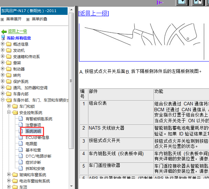Expand the 玻璃和车窗系统 node

(9, 174)
